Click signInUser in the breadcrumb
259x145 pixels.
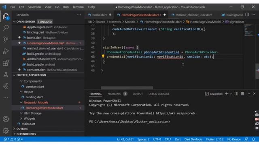[236, 22]
